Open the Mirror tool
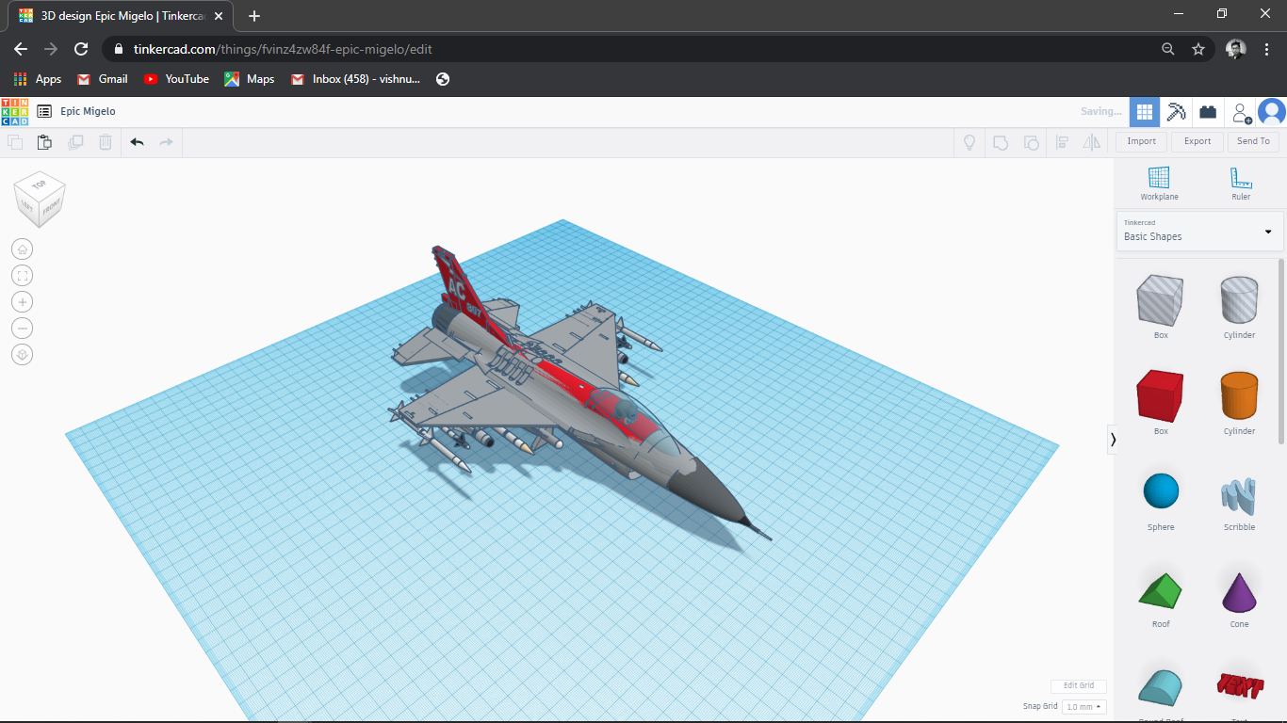Screen dimensions: 1287x723 point(1093,142)
